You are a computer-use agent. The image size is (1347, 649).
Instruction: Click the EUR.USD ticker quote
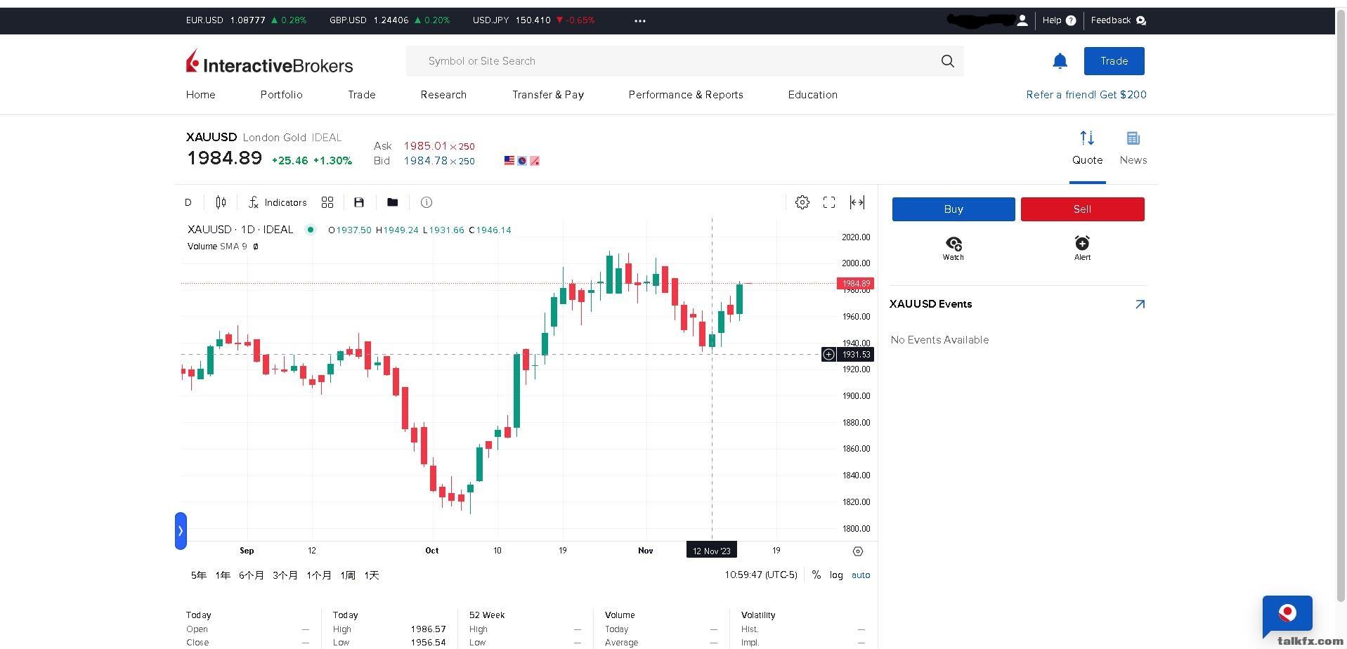(x=246, y=20)
